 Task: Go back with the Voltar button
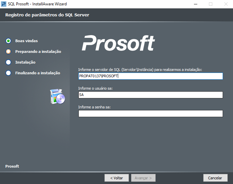116,178
